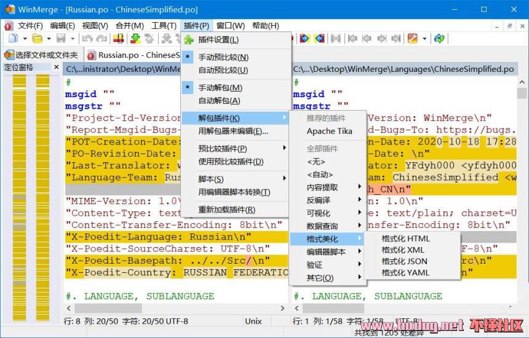The height and width of the screenshot is (338, 529).
Task: Click the New document toolbar icon
Action: click(12, 39)
